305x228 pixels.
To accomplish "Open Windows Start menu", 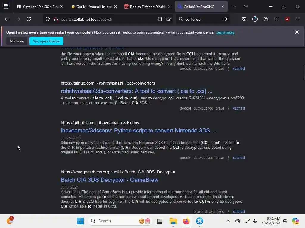I will [x=80, y=221].
